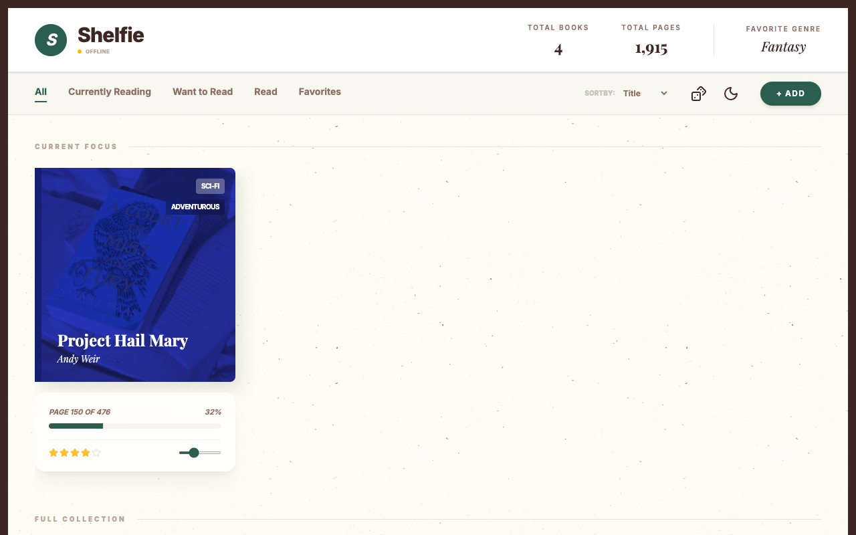Click the ADVENTUROUS mood tag
The width and height of the screenshot is (856, 535).
pos(195,207)
